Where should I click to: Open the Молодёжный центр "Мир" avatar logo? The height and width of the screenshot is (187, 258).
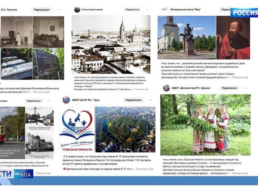point(165,10)
